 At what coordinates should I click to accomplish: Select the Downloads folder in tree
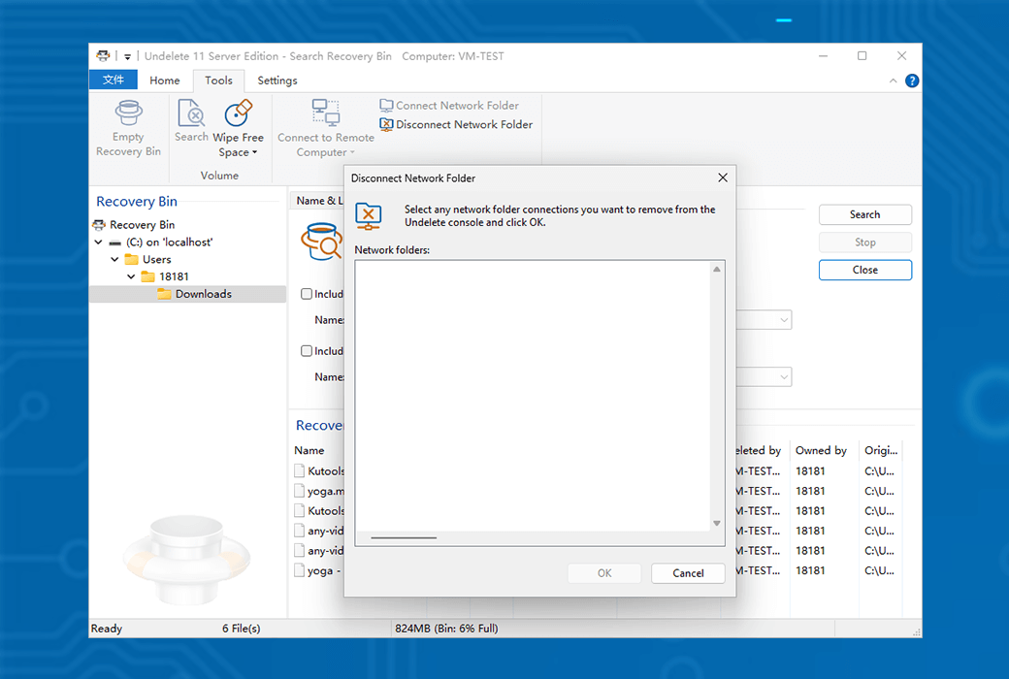(x=203, y=294)
